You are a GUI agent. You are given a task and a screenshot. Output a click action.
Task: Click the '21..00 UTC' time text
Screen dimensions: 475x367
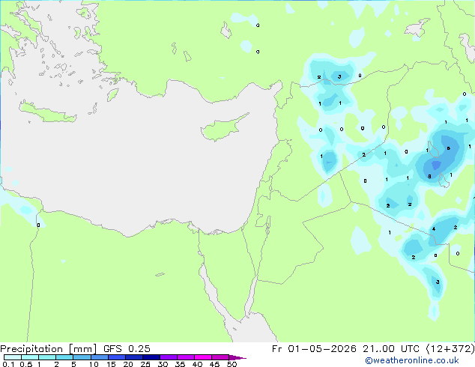(391, 349)
